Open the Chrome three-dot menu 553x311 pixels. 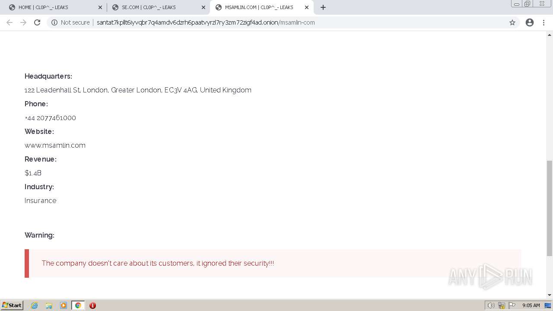543,22
